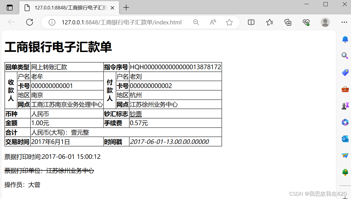Click the page reload button

29,22
